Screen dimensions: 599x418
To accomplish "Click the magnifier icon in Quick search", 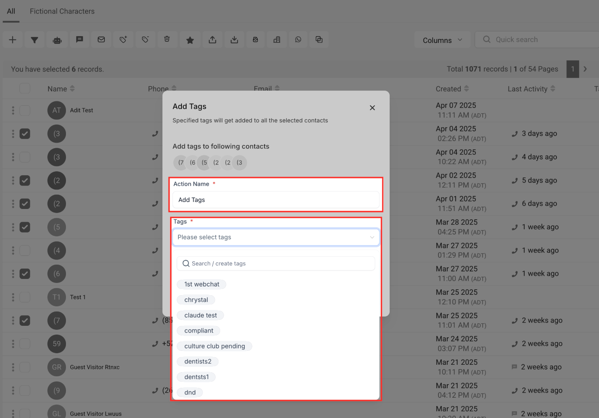I will pyautogui.click(x=487, y=39).
